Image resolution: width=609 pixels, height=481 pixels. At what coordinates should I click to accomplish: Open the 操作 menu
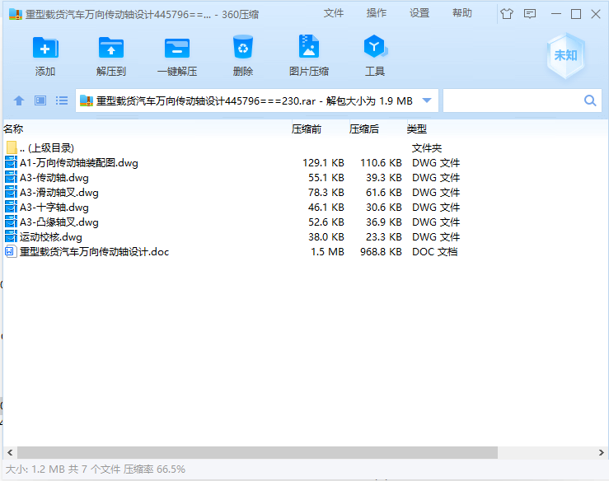click(377, 13)
